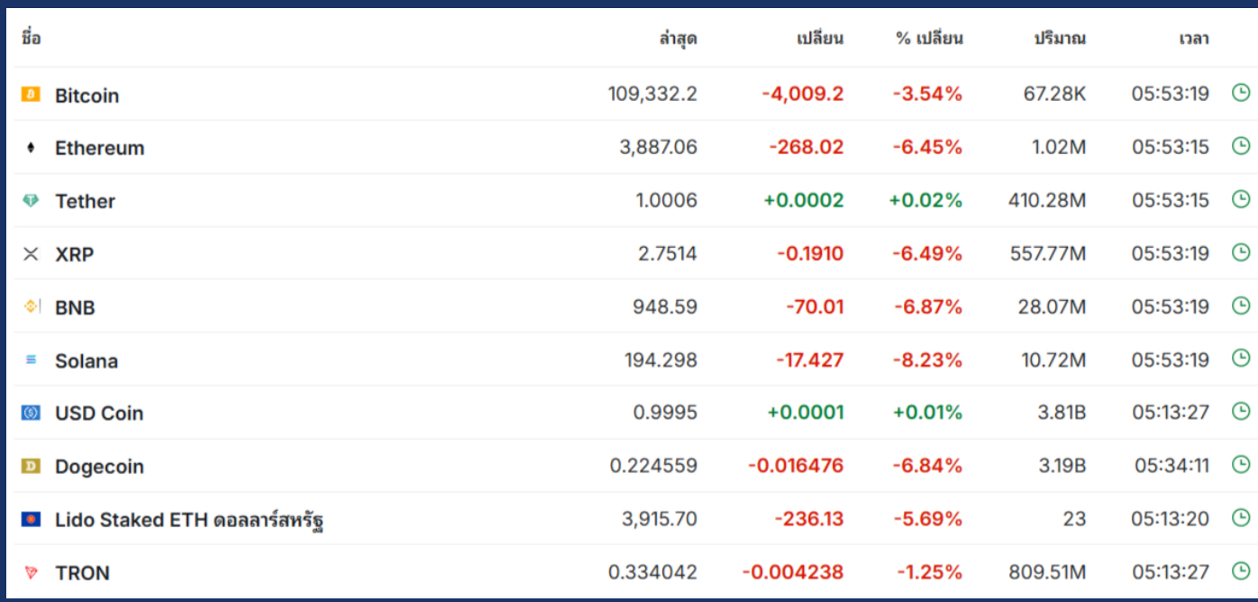The image size is (1258, 602).
Task: Click the Ethereum diamond logo icon
Action: [31, 147]
